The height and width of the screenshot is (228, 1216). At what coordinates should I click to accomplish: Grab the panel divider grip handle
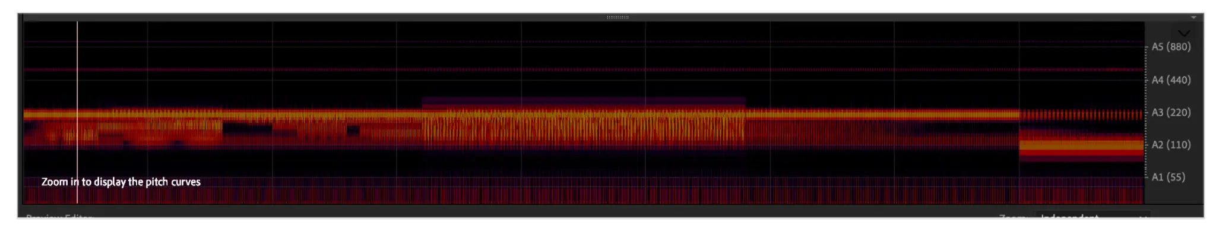(x=617, y=17)
